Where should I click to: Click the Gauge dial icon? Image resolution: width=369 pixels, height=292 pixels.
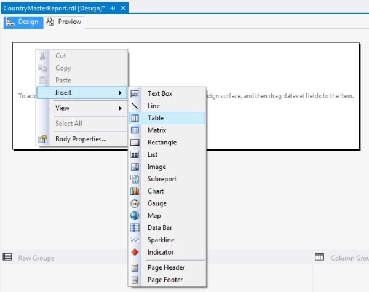[135, 203]
